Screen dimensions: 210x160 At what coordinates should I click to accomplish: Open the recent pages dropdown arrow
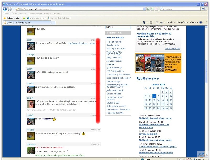13,9
